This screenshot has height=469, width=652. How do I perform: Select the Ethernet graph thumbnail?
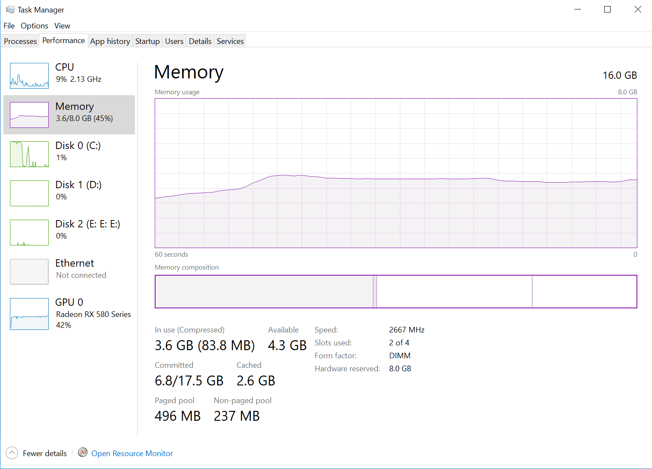(x=29, y=272)
